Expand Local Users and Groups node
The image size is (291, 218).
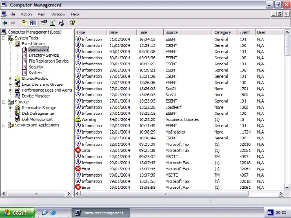coord(11,84)
